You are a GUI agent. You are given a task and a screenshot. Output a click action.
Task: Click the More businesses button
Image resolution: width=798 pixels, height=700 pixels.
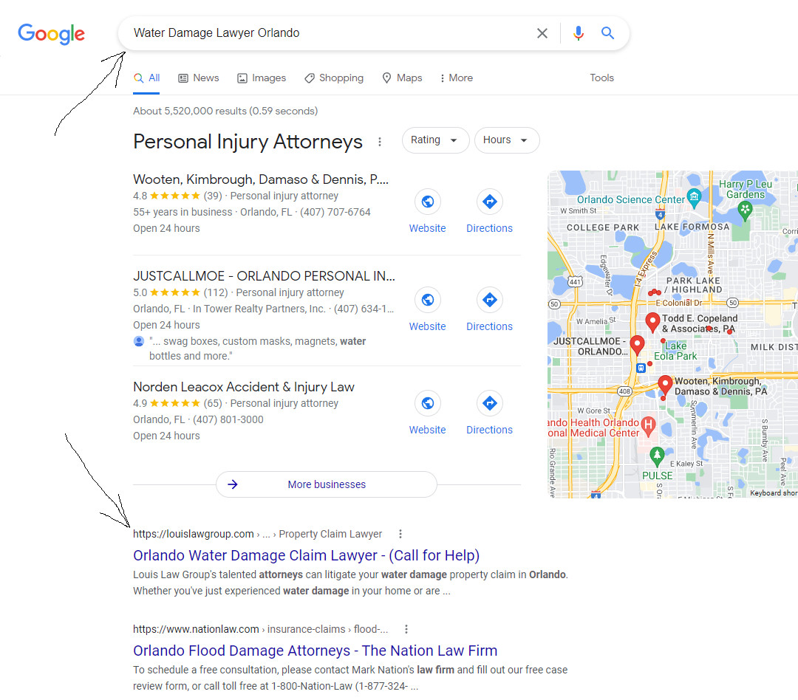(327, 484)
